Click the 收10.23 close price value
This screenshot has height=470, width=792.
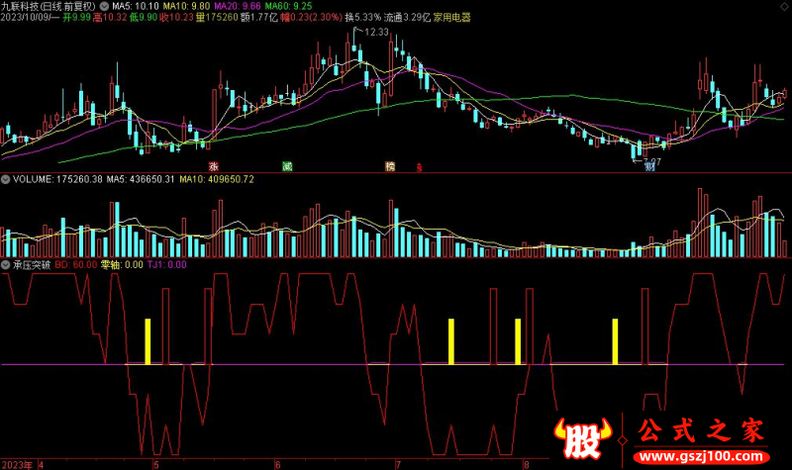point(177,18)
